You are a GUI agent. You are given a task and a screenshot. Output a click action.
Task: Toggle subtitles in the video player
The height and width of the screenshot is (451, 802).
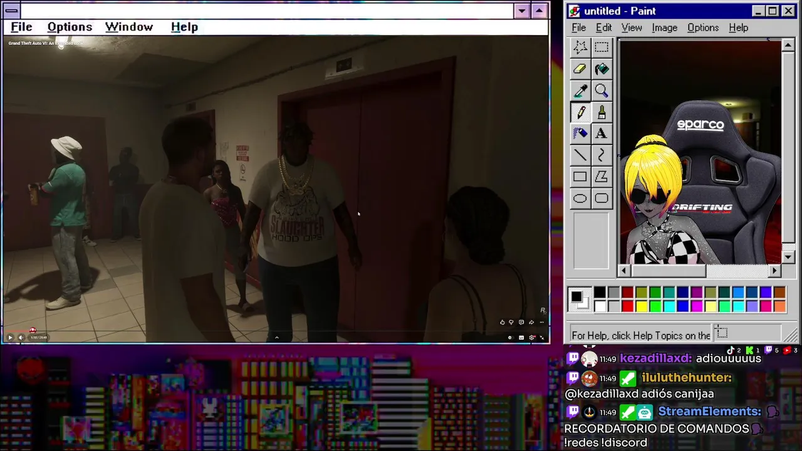[521, 338]
